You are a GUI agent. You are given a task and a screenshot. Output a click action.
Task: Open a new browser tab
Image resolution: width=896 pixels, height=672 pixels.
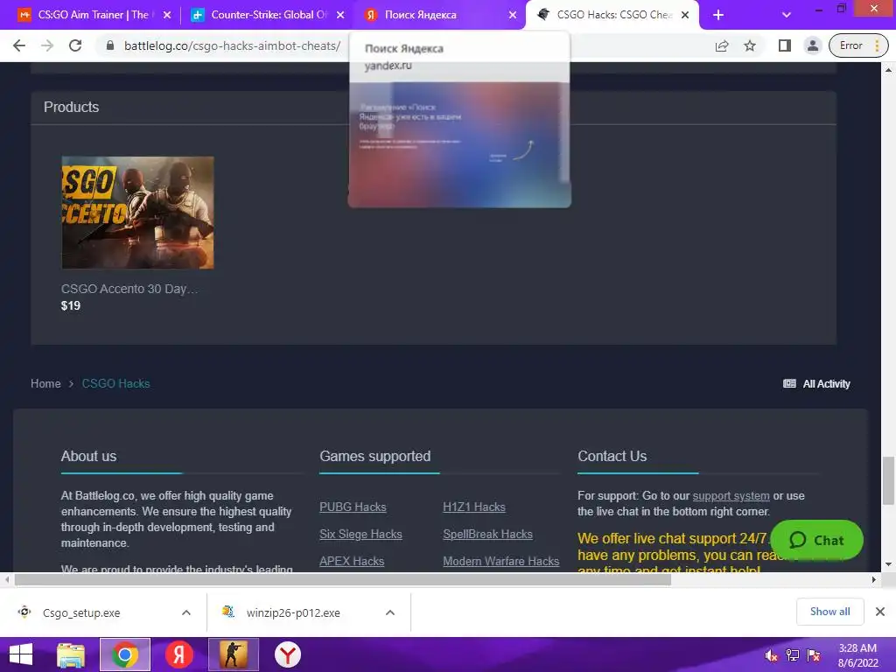[718, 15]
